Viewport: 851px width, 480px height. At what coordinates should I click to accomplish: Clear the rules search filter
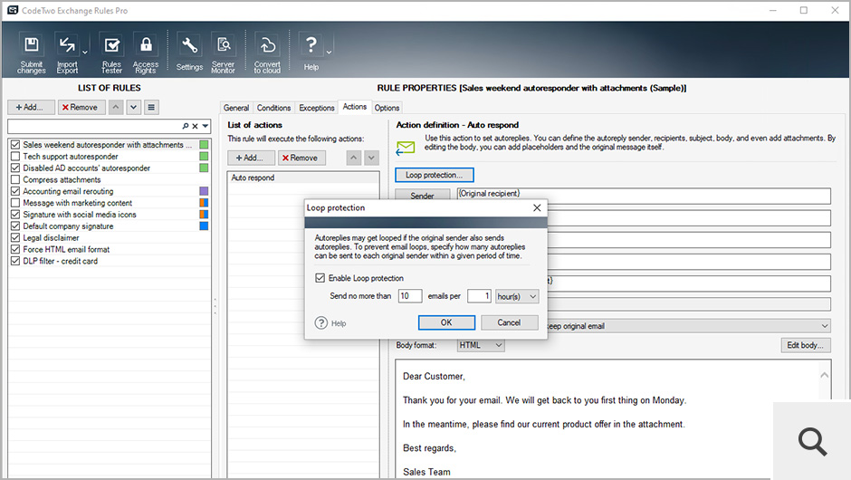(195, 126)
